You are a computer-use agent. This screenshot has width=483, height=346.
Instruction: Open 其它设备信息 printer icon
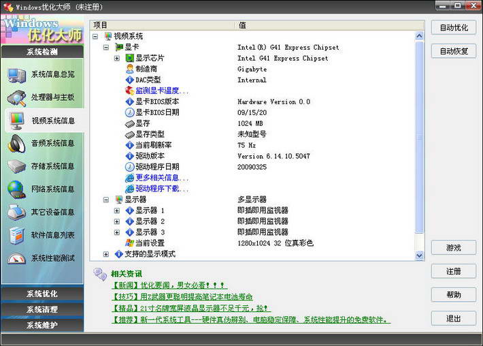click(x=16, y=212)
